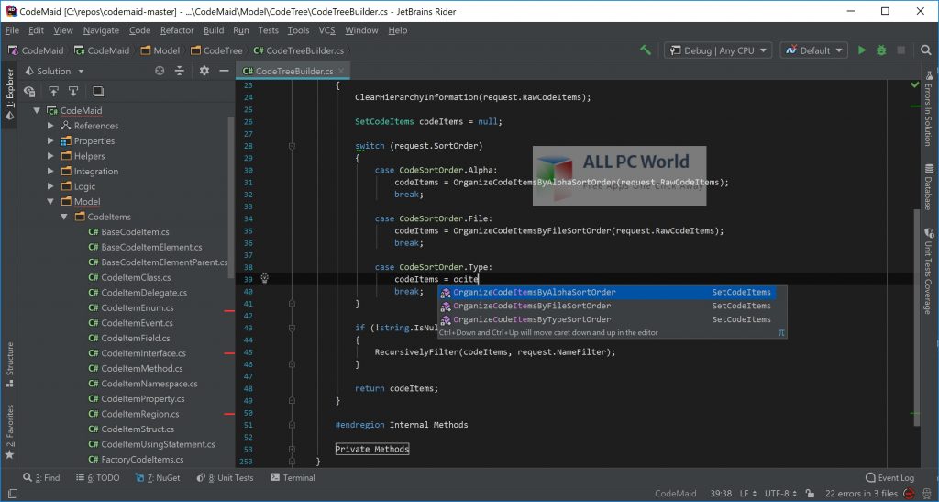Click the Build hammer icon

pos(645,50)
